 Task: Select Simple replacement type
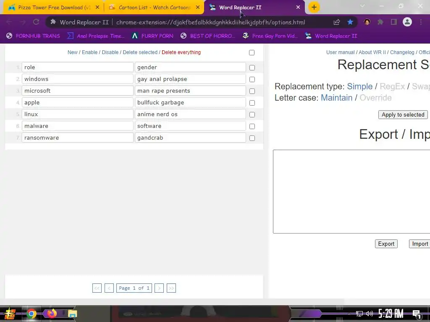[x=359, y=86]
